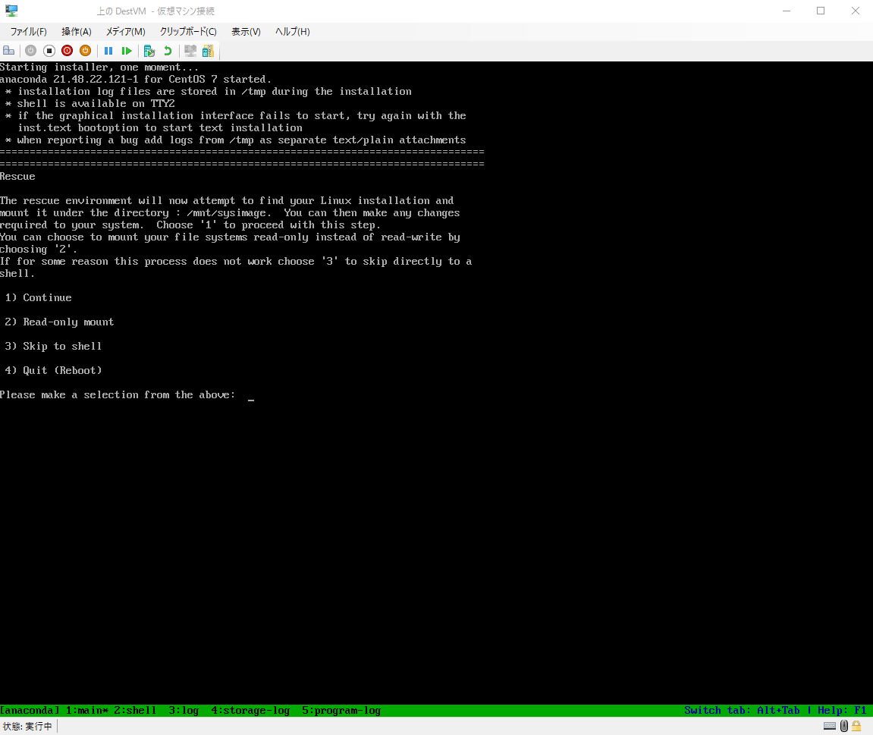Image resolution: width=873 pixels, height=735 pixels.
Task: Send Ctrl+Alt+Delete using the toolbar icon
Action: pyautogui.click(x=8, y=50)
